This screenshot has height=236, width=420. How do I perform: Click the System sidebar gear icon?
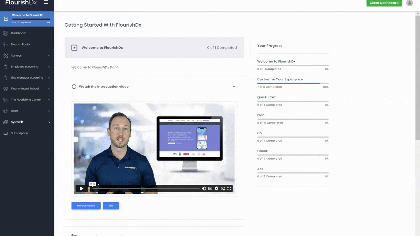pyautogui.click(x=6, y=122)
